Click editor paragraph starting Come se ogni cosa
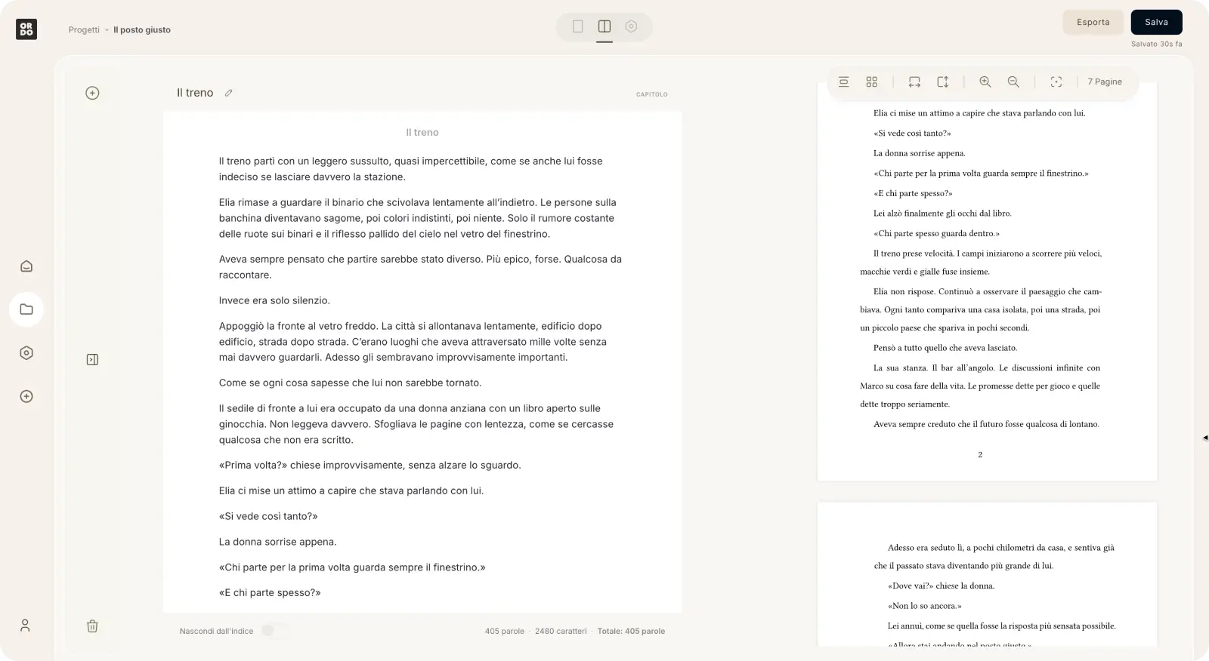The width and height of the screenshot is (1209, 661). click(350, 383)
